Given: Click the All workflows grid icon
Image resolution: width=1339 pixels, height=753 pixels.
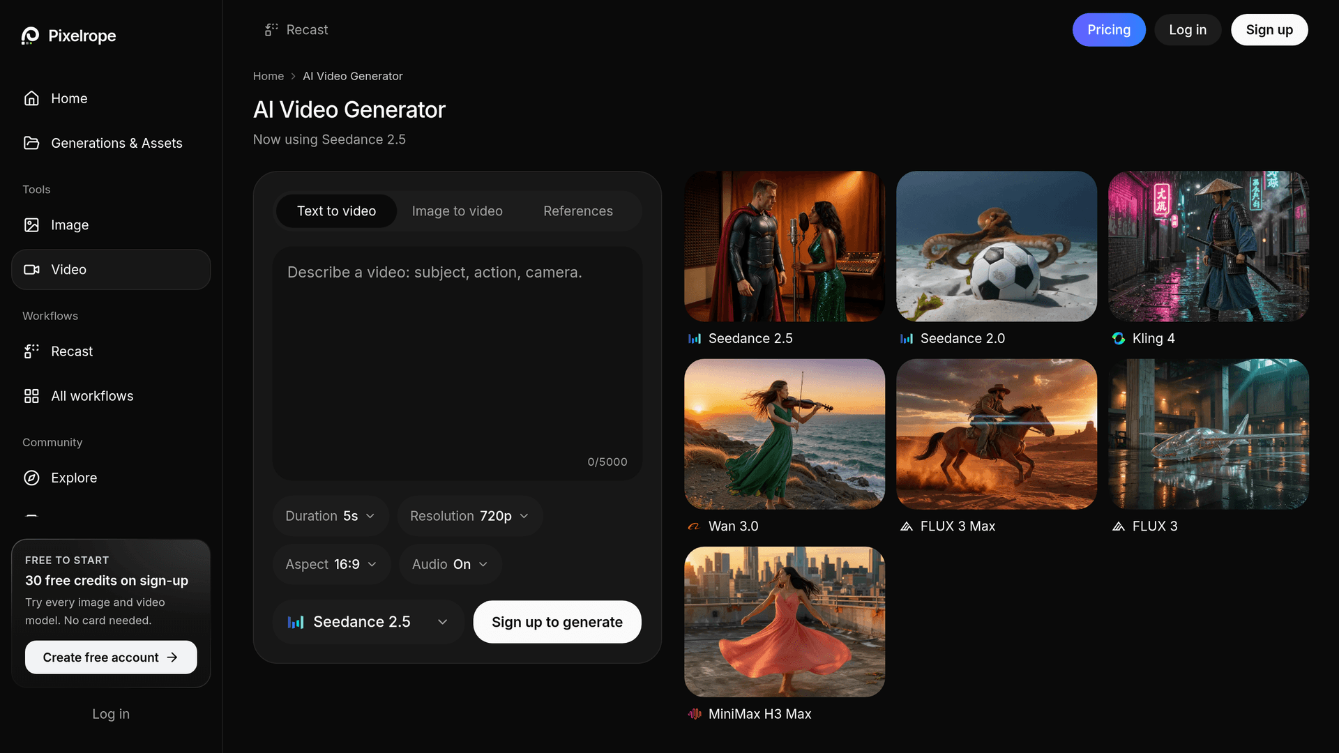Looking at the screenshot, I should 31,396.
